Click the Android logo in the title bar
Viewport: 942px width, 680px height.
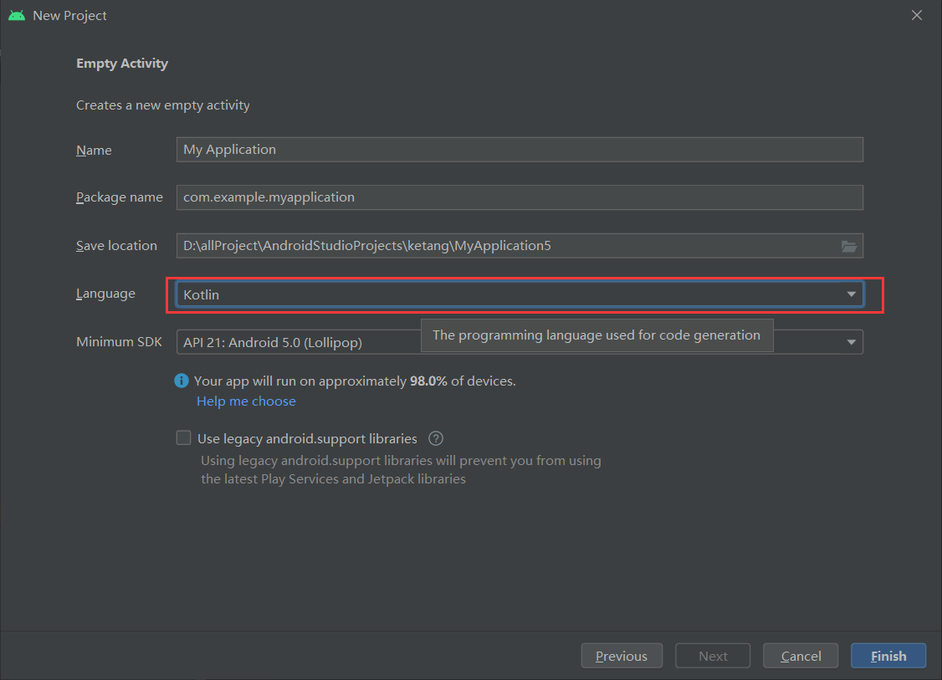[x=17, y=15]
